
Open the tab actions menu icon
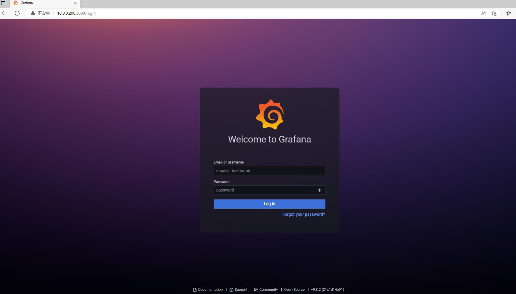[x=4, y=3]
